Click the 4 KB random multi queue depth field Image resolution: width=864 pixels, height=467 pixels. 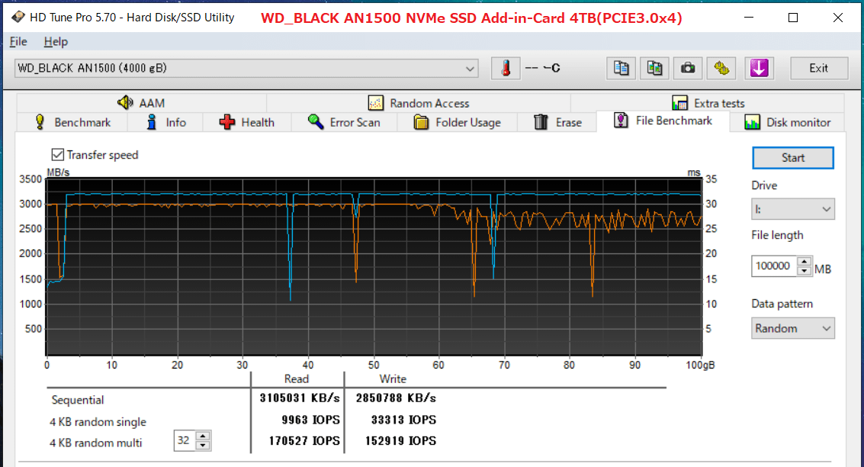[185, 440]
